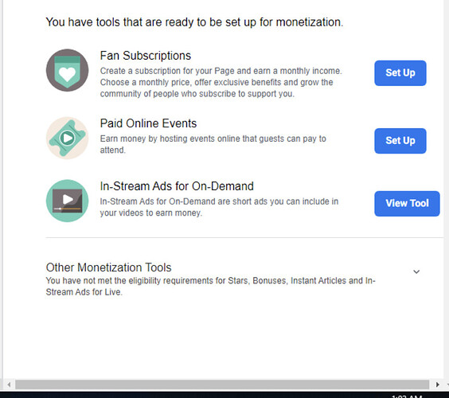449x398 pixels.
Task: Click the horizontal scrollbar's right arrow
Action: (438, 384)
